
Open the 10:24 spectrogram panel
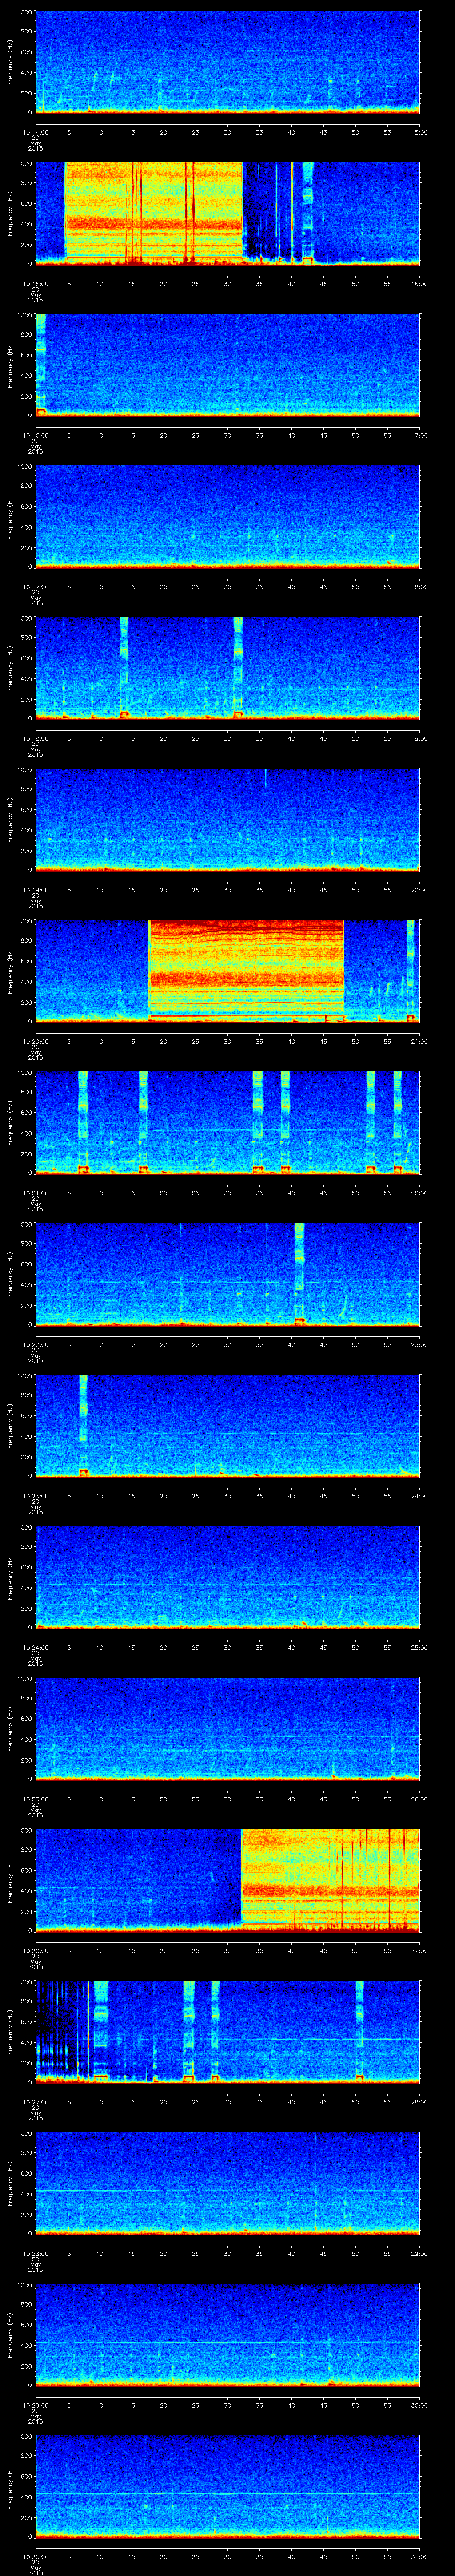coord(227,1576)
